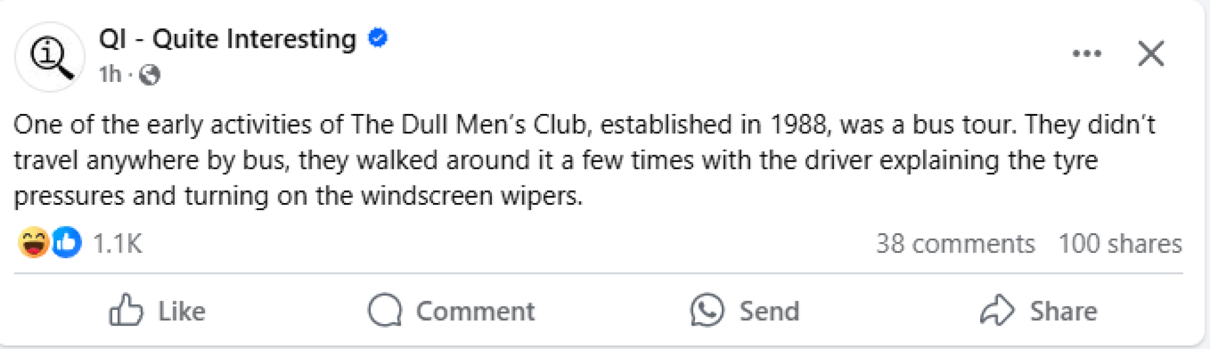The image size is (1210, 349).
Task: Open the 38 comments list
Action: pyautogui.click(x=955, y=244)
